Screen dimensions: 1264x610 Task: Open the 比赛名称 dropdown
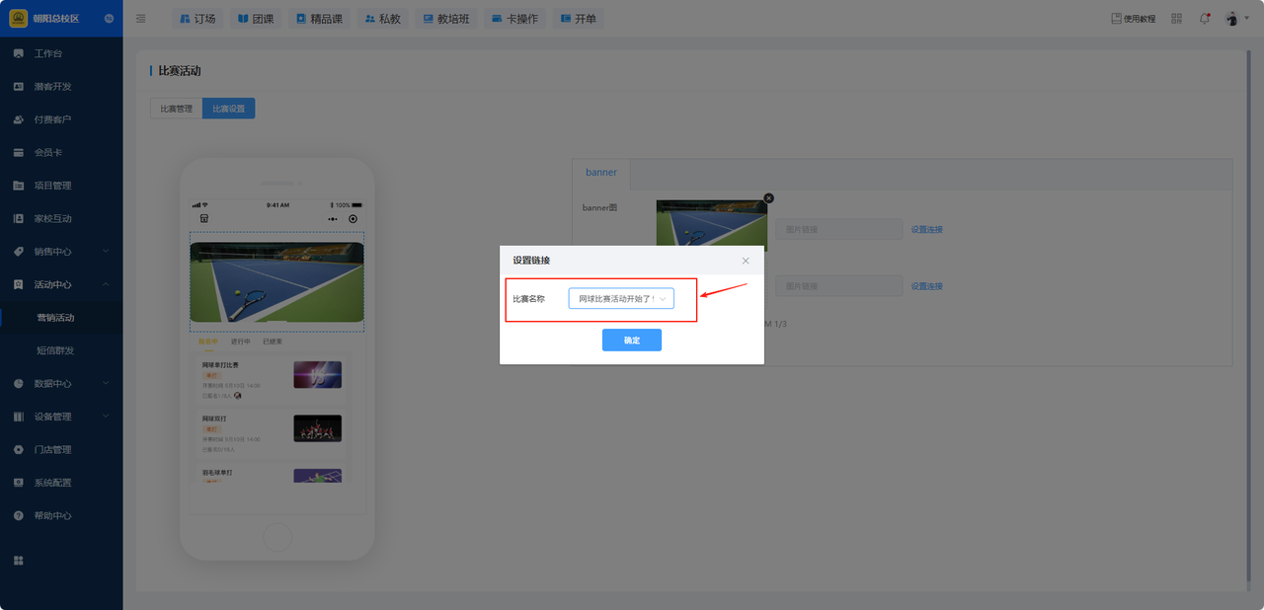[621, 298]
